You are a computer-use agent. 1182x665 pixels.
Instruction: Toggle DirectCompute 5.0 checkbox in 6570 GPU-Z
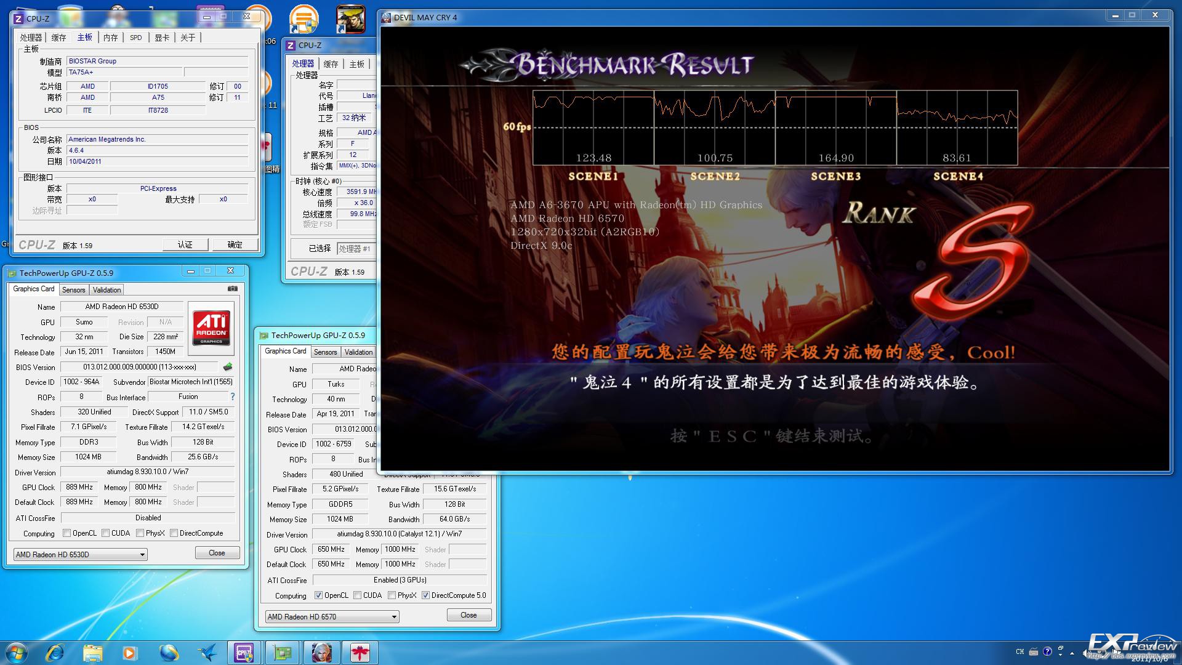pos(425,595)
